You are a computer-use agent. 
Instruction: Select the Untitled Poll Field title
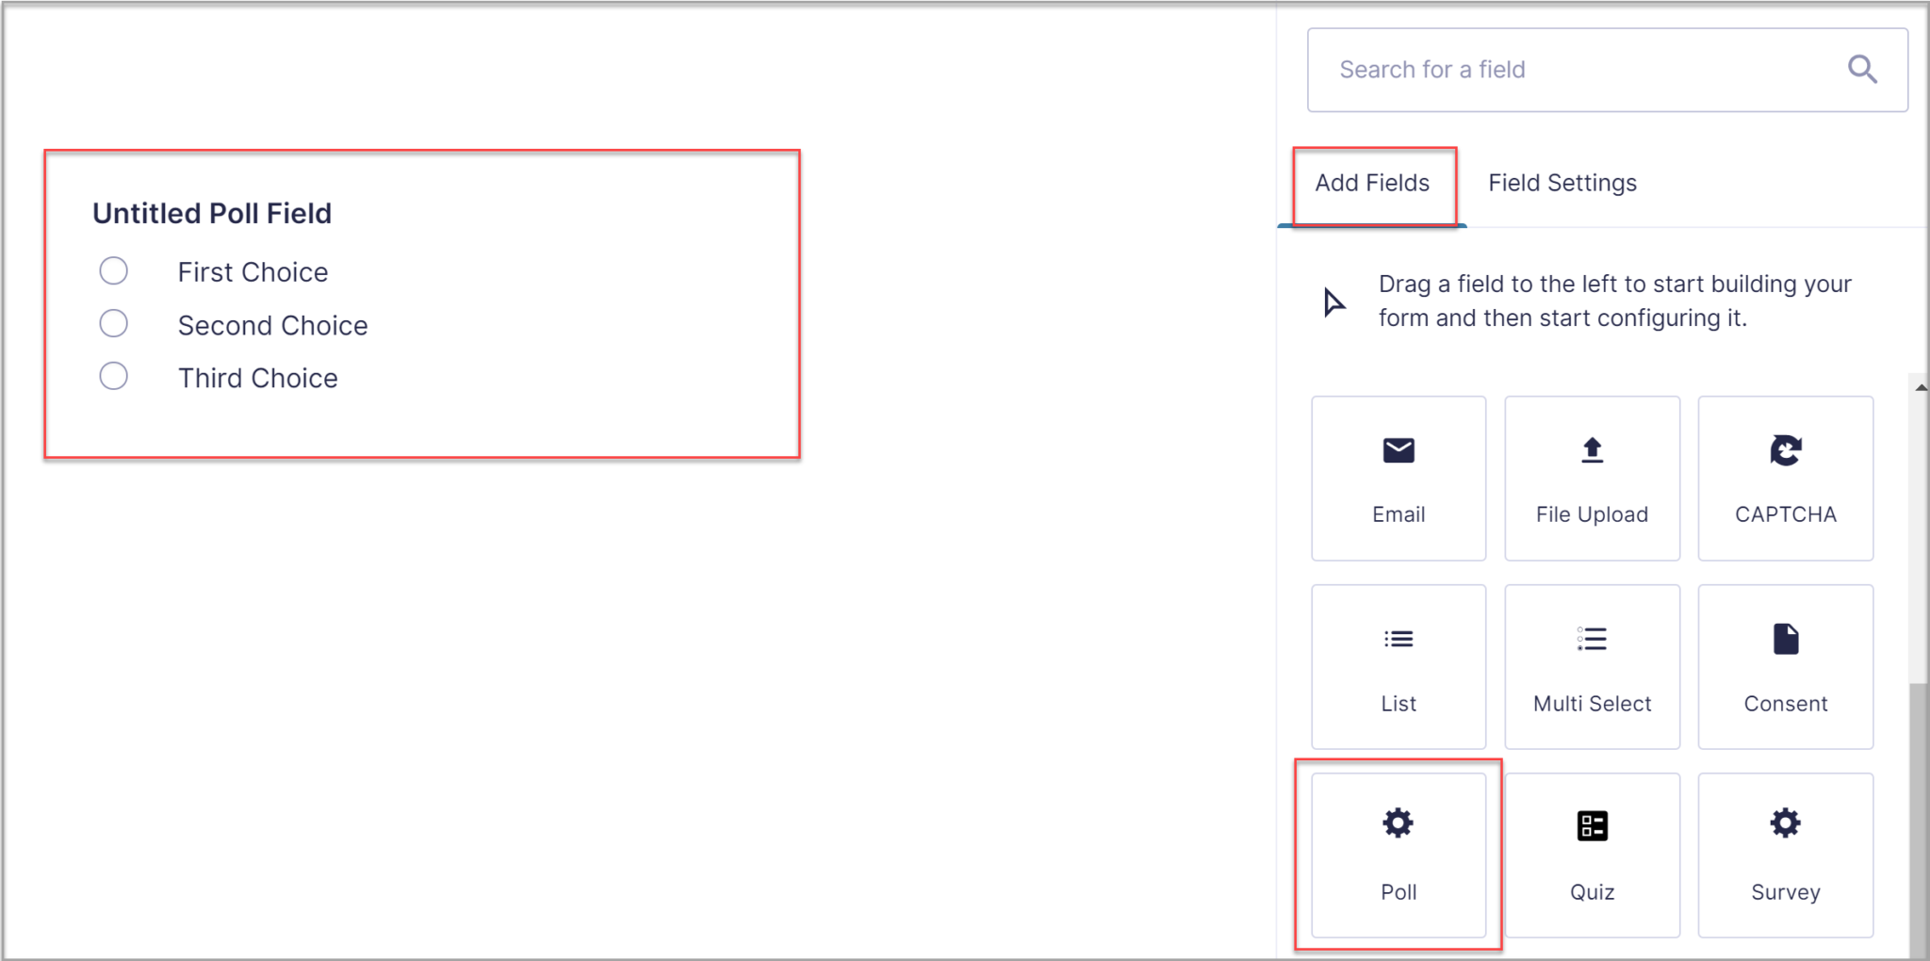[212, 213]
